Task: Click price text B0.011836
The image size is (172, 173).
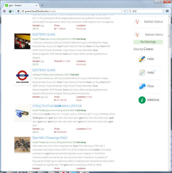Action: coord(65,61)
